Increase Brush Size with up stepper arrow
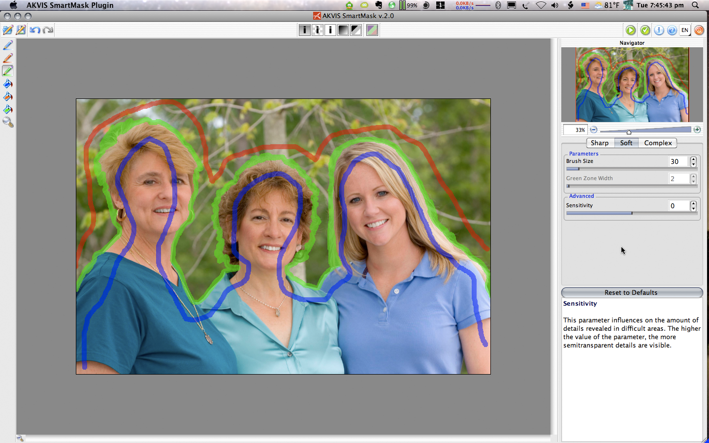Screen dimensions: 709x443 [x=694, y=159]
